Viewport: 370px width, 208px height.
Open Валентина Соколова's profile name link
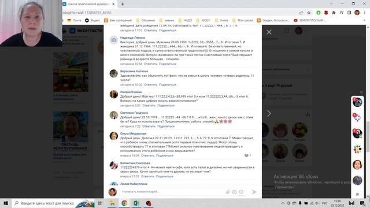135,163
